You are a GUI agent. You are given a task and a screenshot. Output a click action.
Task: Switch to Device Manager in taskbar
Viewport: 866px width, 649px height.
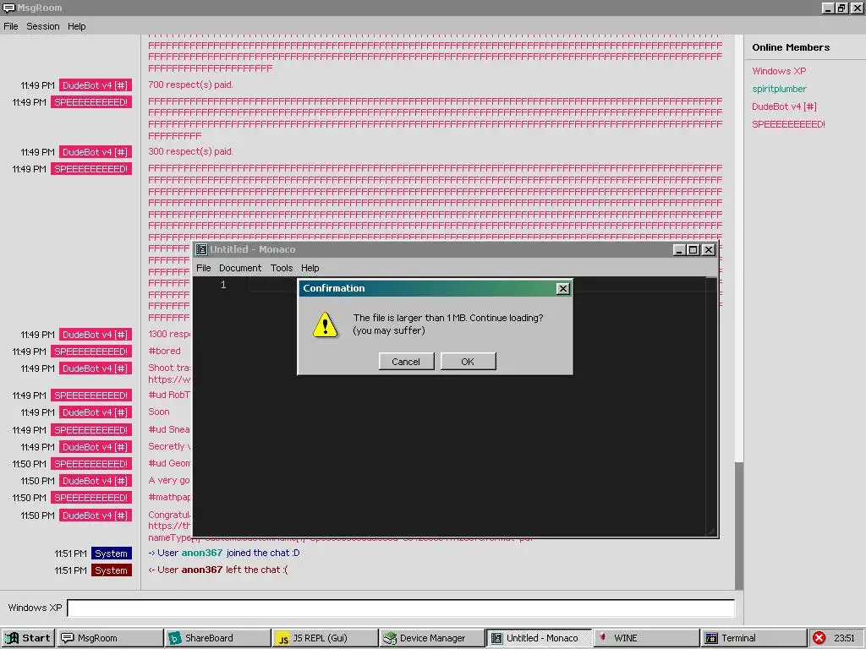(x=432, y=638)
